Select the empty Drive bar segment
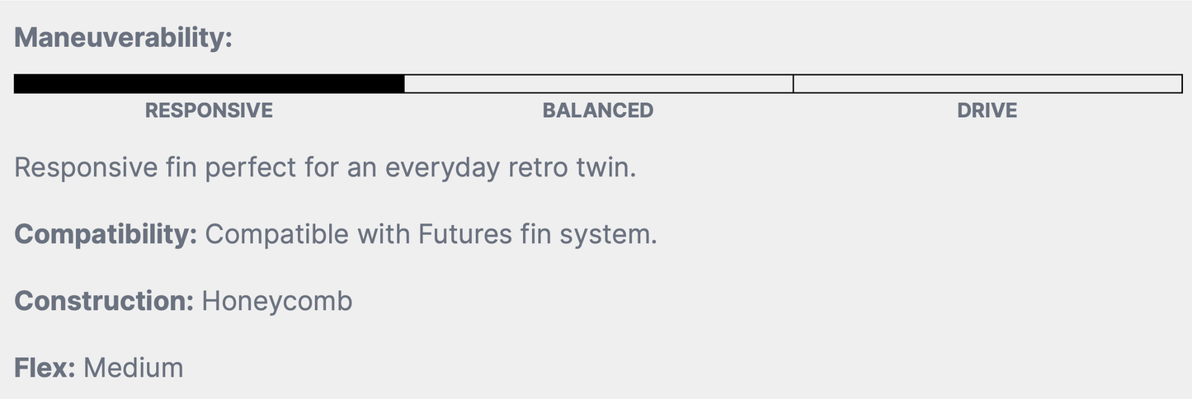Viewport: 1192px width, 399px height. coord(988,83)
